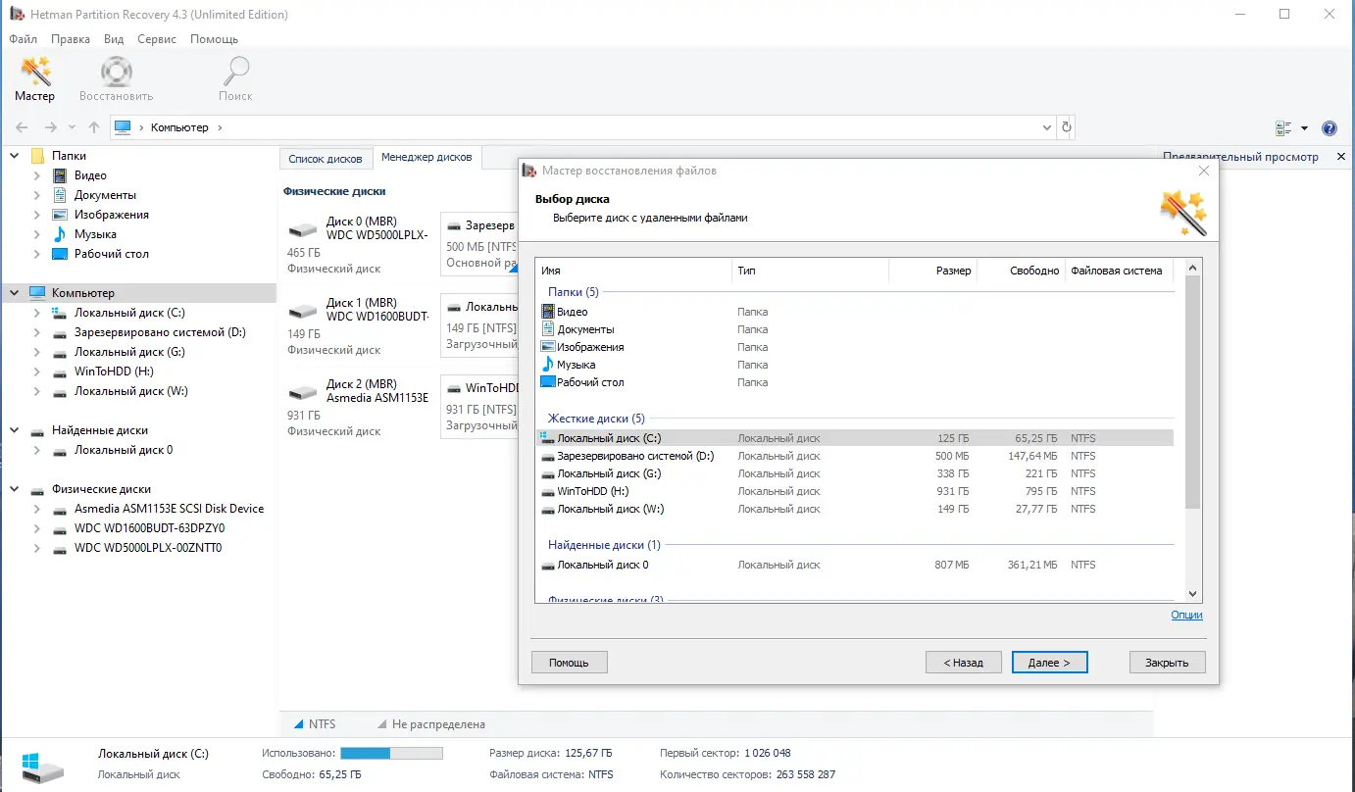Refresh the address bar location
1355x792 pixels.
[1067, 127]
